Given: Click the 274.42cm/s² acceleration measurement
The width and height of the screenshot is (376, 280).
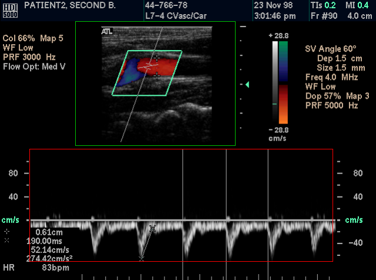Looking at the screenshot, I should point(49,258).
